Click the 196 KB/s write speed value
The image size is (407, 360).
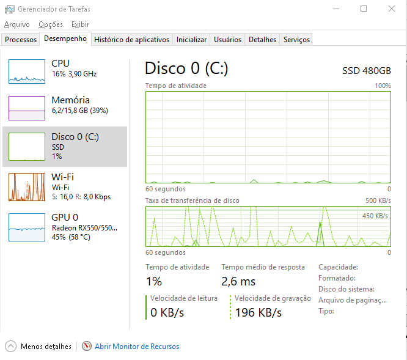tap(258, 312)
